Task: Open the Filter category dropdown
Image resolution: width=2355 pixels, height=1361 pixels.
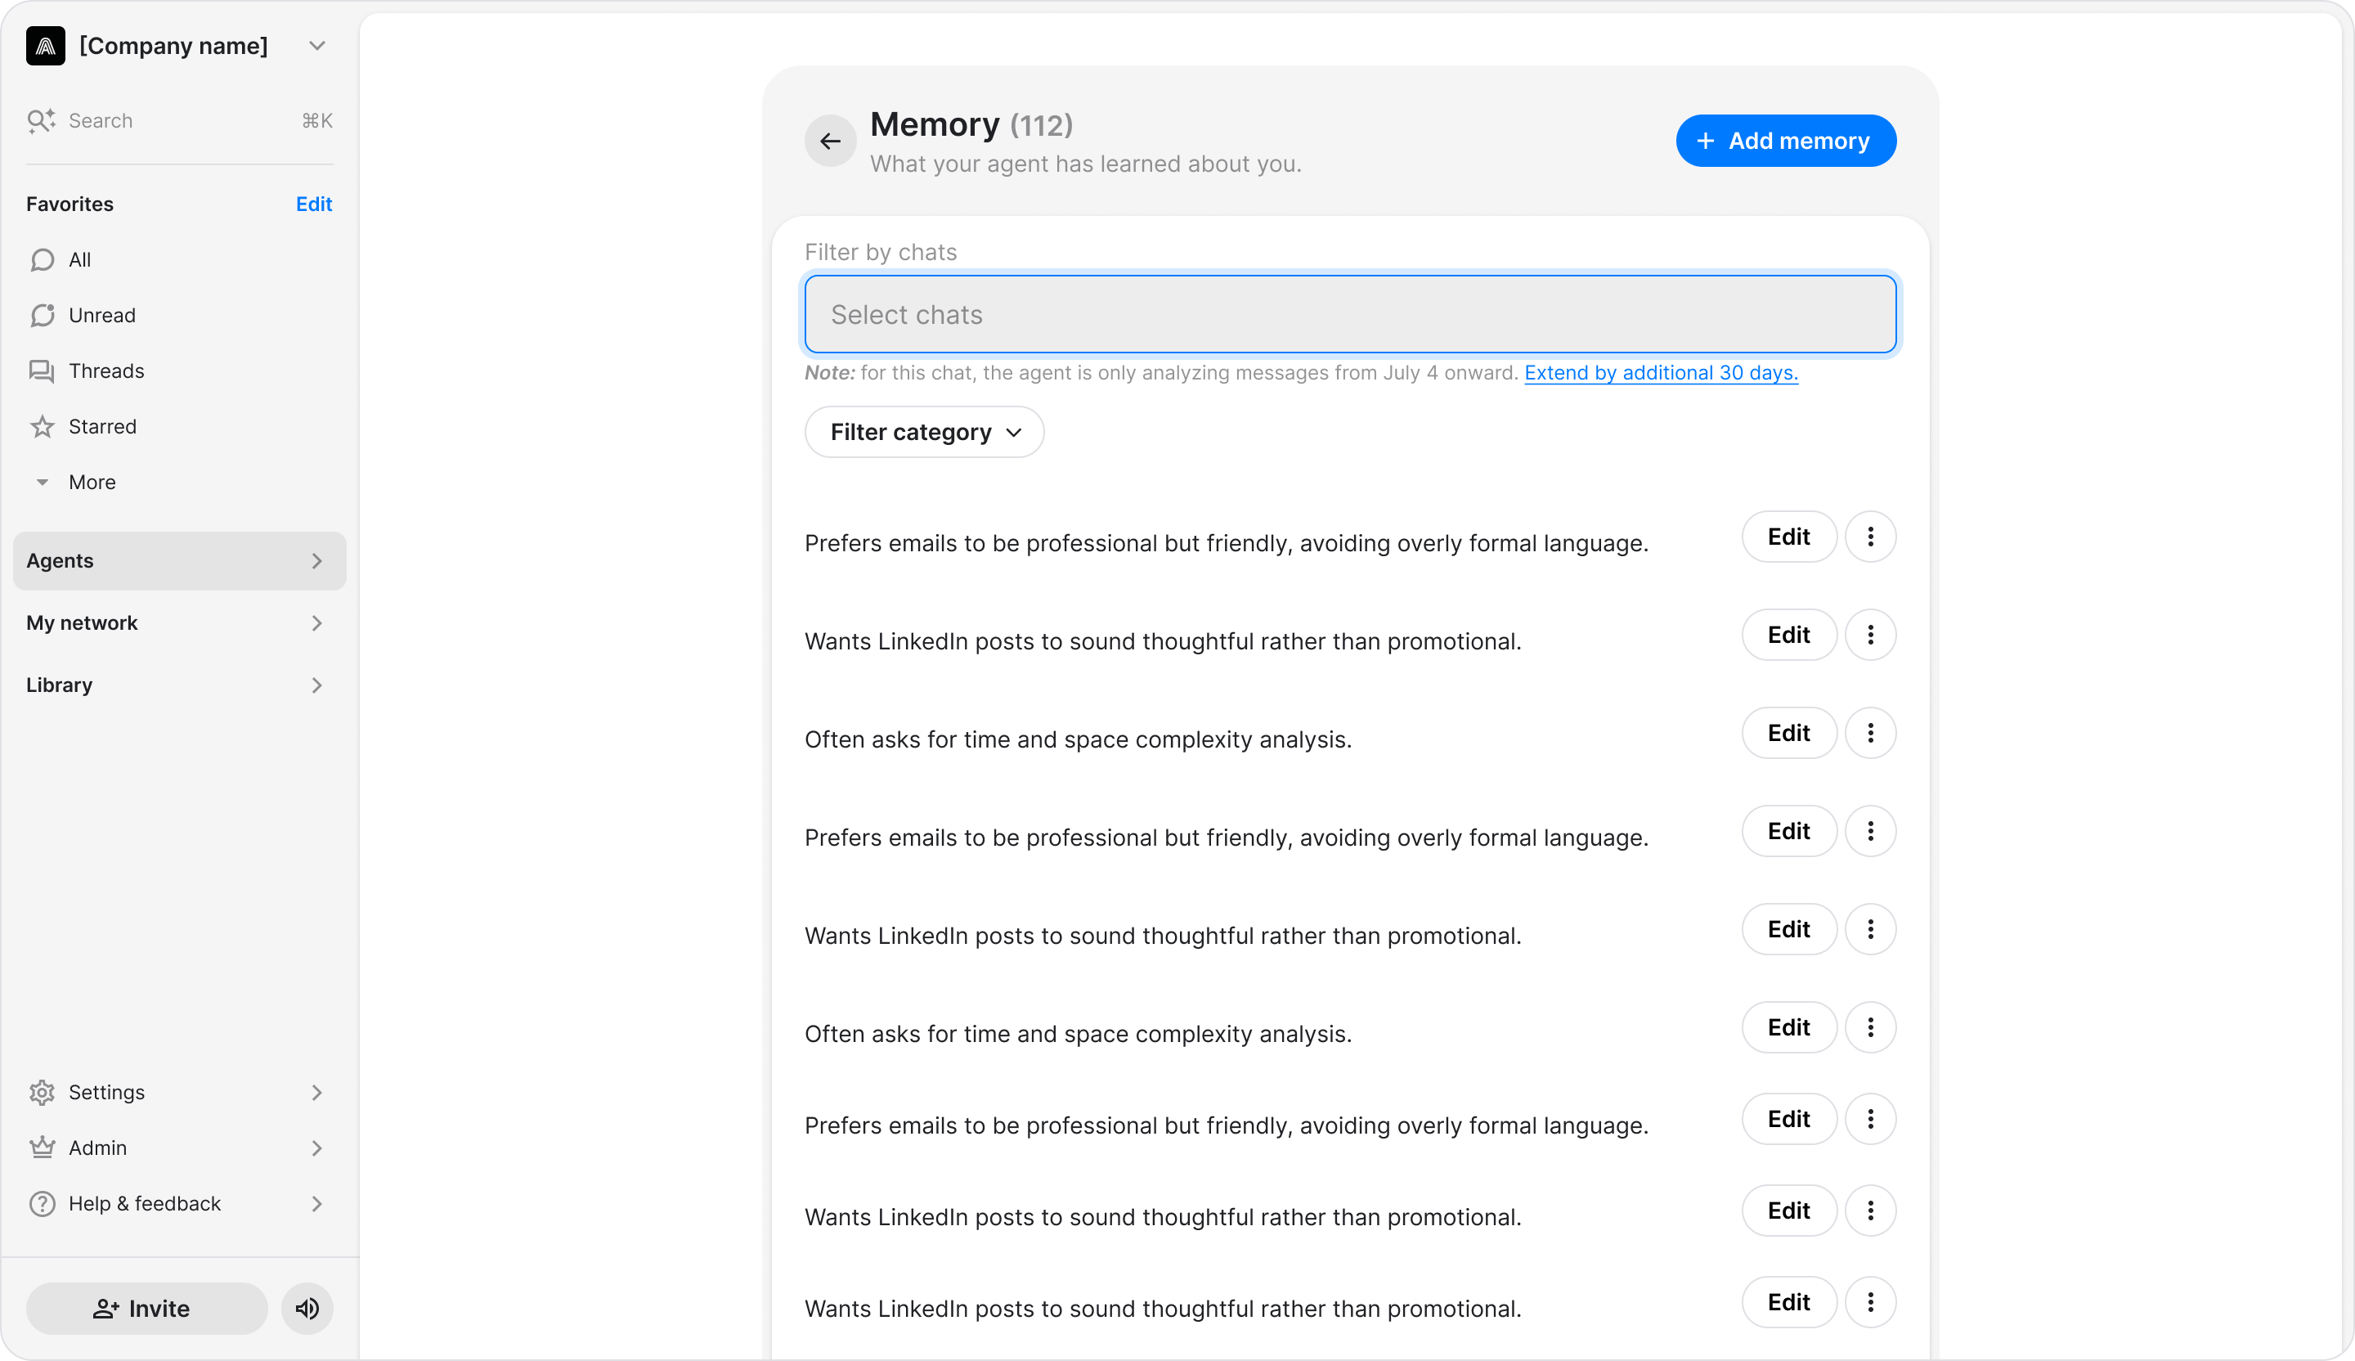Action: tap(923, 432)
